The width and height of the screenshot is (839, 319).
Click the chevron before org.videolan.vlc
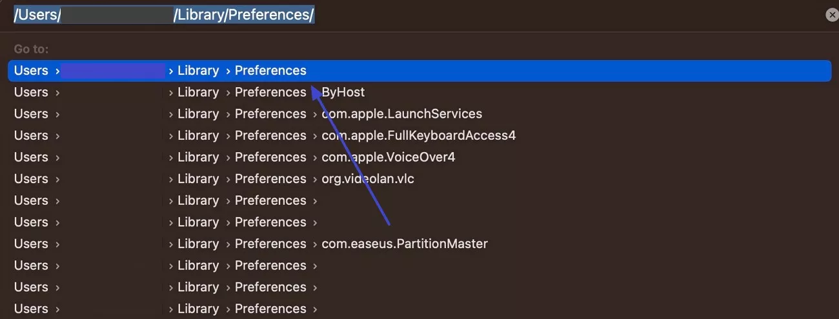tap(315, 179)
